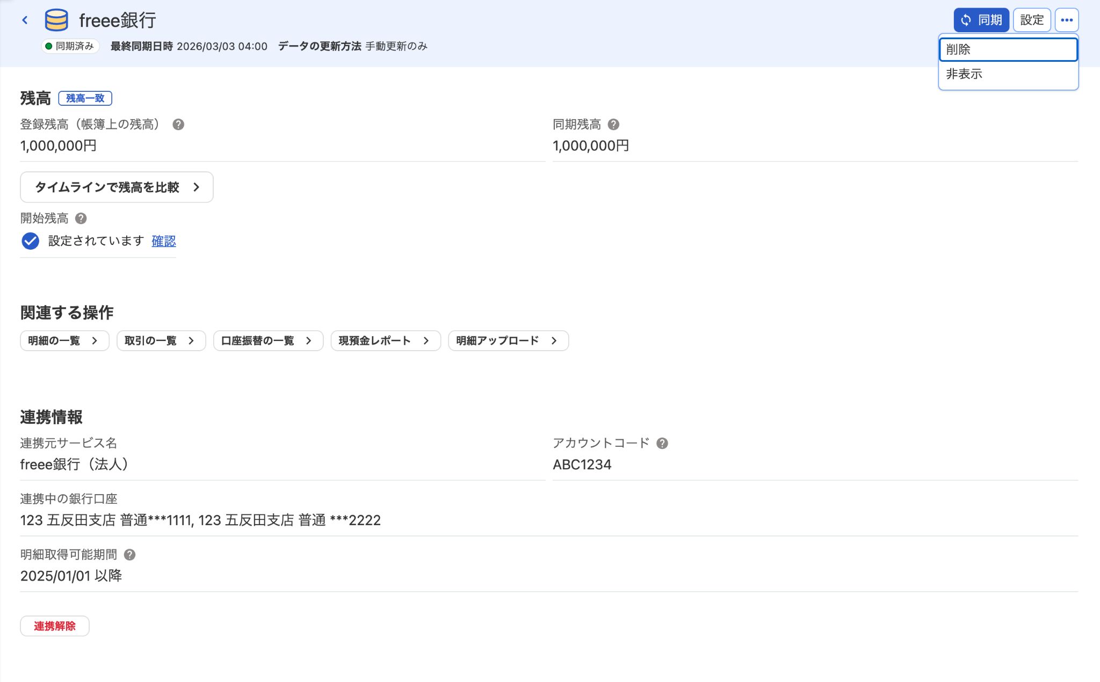Open help icon next to 明細取得可能期間
The height and width of the screenshot is (682, 1100).
click(x=129, y=555)
